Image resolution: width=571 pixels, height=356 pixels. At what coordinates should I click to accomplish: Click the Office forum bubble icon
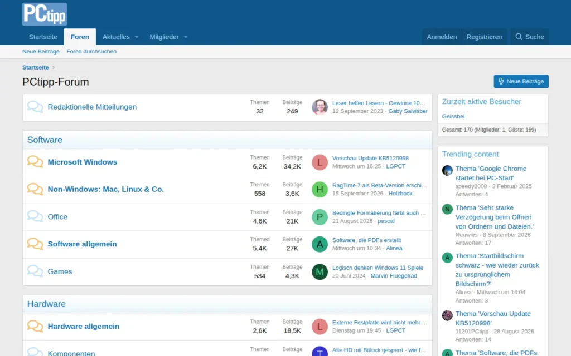click(35, 216)
